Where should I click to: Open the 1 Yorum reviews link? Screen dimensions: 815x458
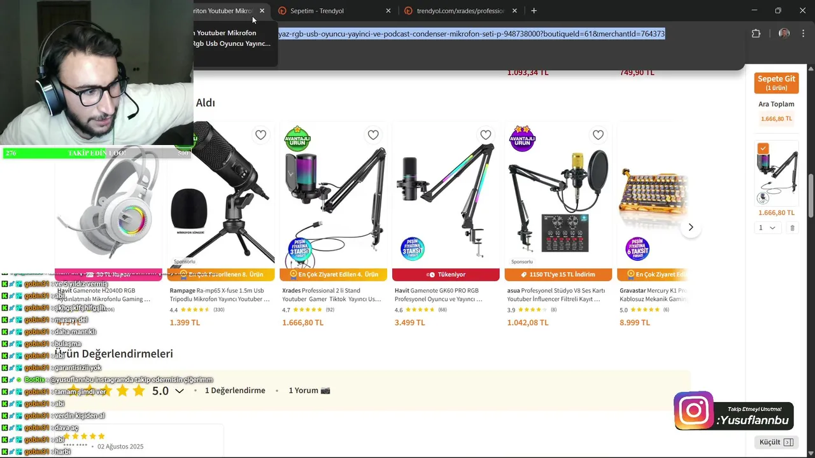tap(303, 391)
